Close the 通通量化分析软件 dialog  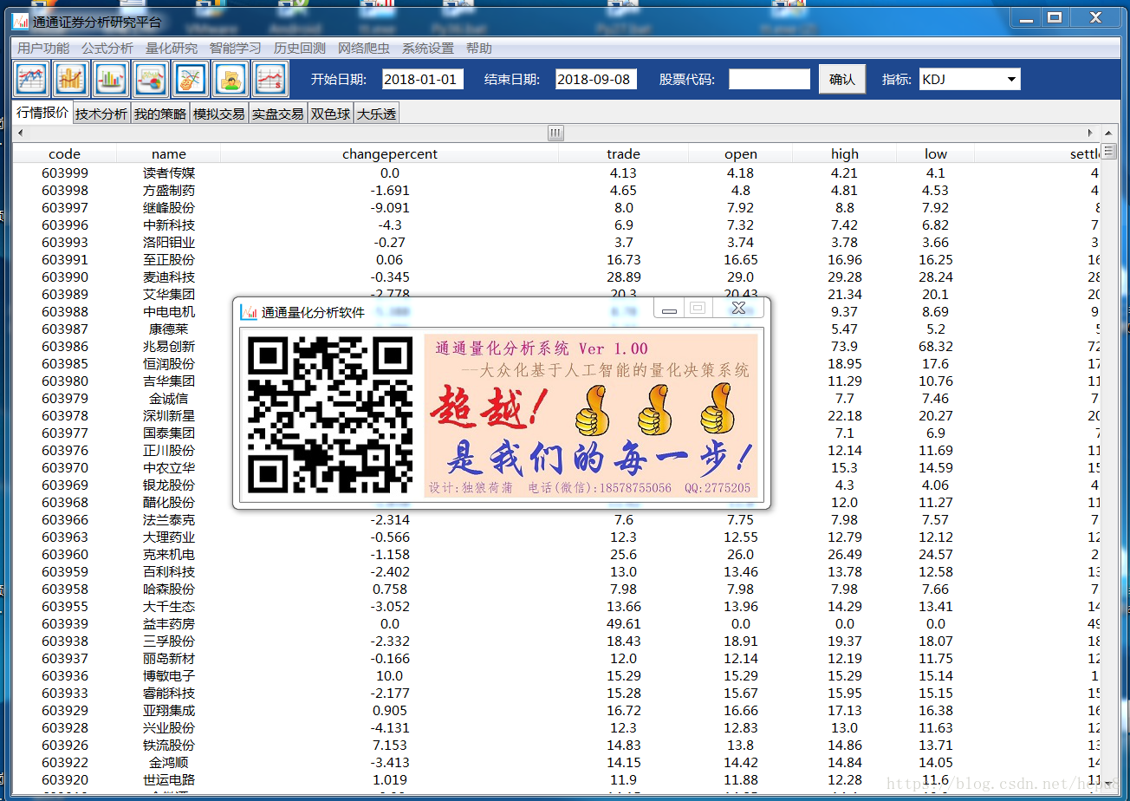(738, 308)
